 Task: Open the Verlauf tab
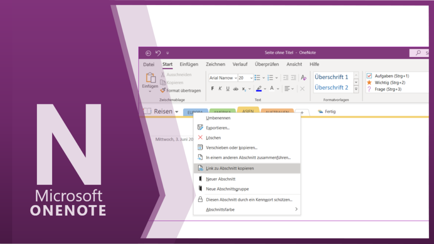pos(240,64)
